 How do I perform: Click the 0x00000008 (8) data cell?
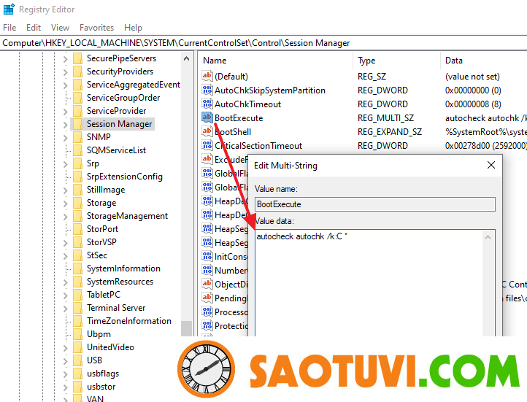pos(473,104)
